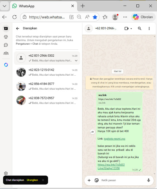The image size is (157, 189).
Task: Open the t.me/Gladys12358 link
Action: coord(109,168)
